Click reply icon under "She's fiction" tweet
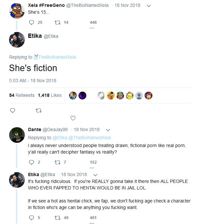199x224 pixels. [13, 111]
